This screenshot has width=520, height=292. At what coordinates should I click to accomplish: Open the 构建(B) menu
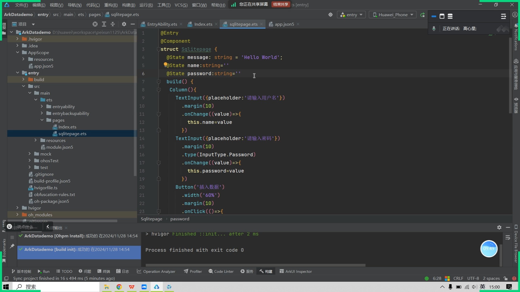pyautogui.click(x=128, y=5)
